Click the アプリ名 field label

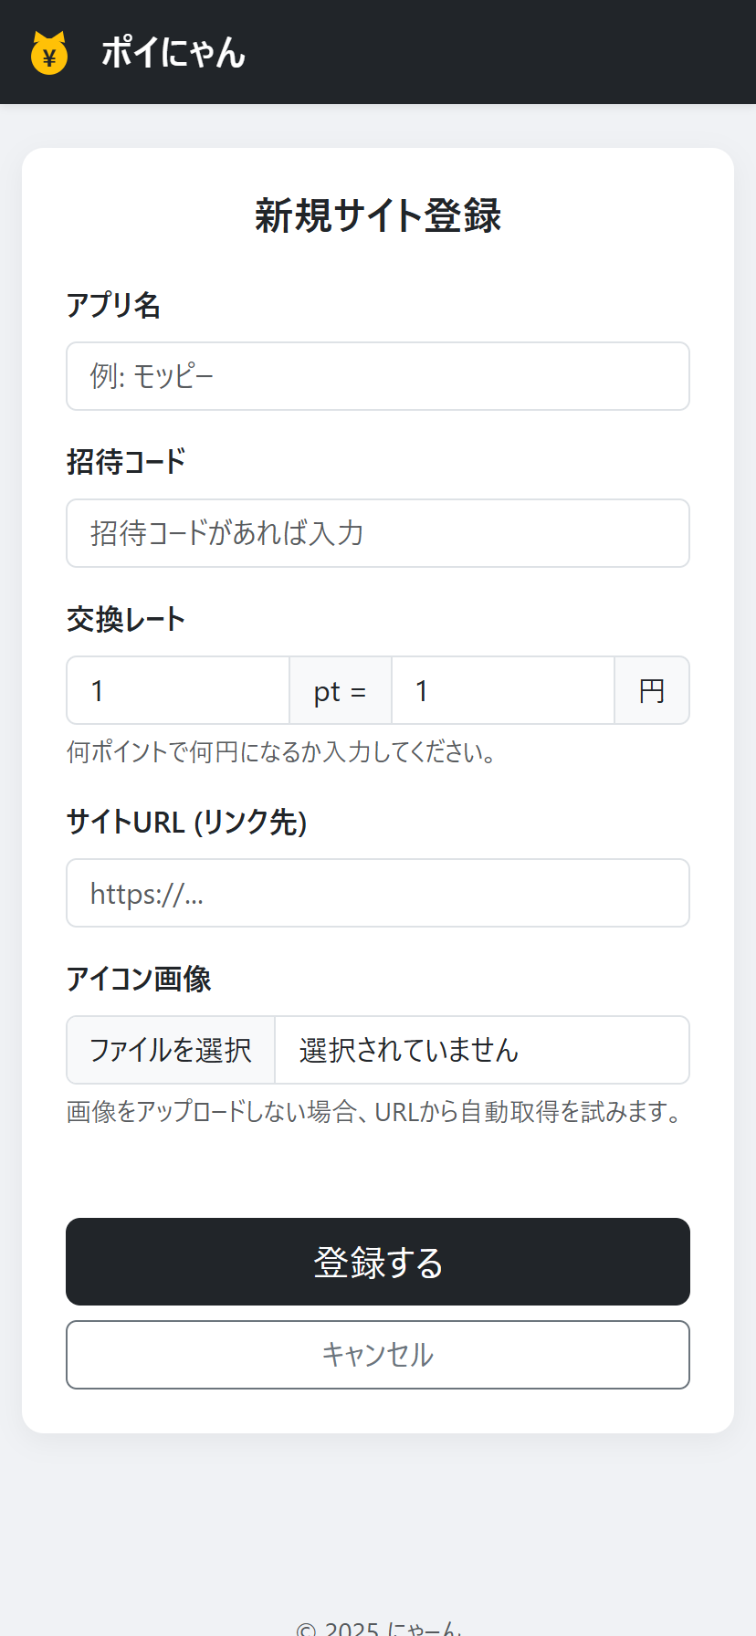tap(112, 307)
